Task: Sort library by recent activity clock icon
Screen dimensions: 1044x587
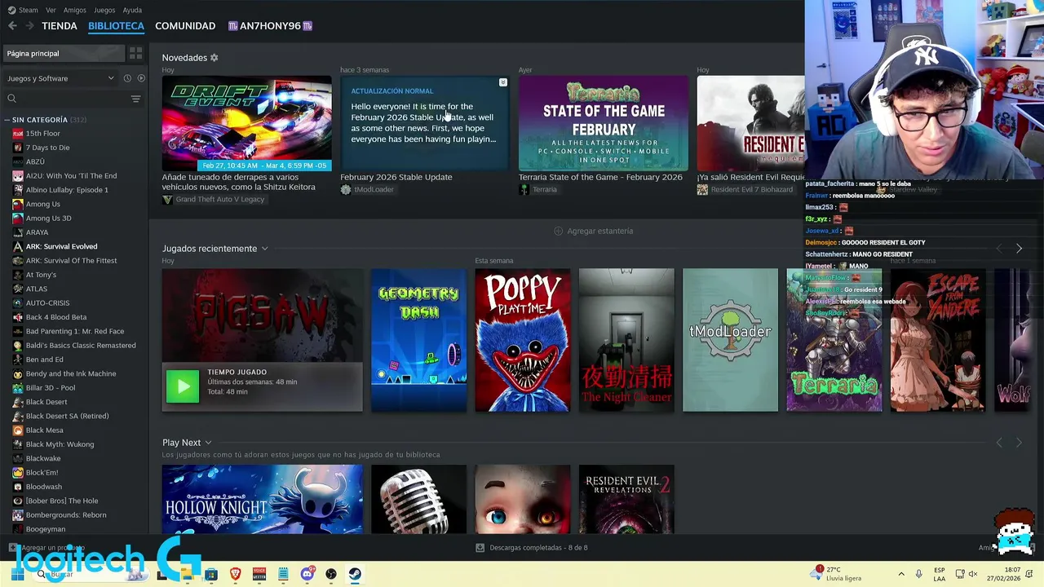Action: click(127, 78)
